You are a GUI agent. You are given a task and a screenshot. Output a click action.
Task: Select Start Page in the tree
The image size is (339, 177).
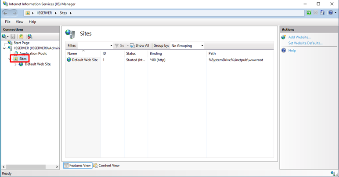(22, 43)
